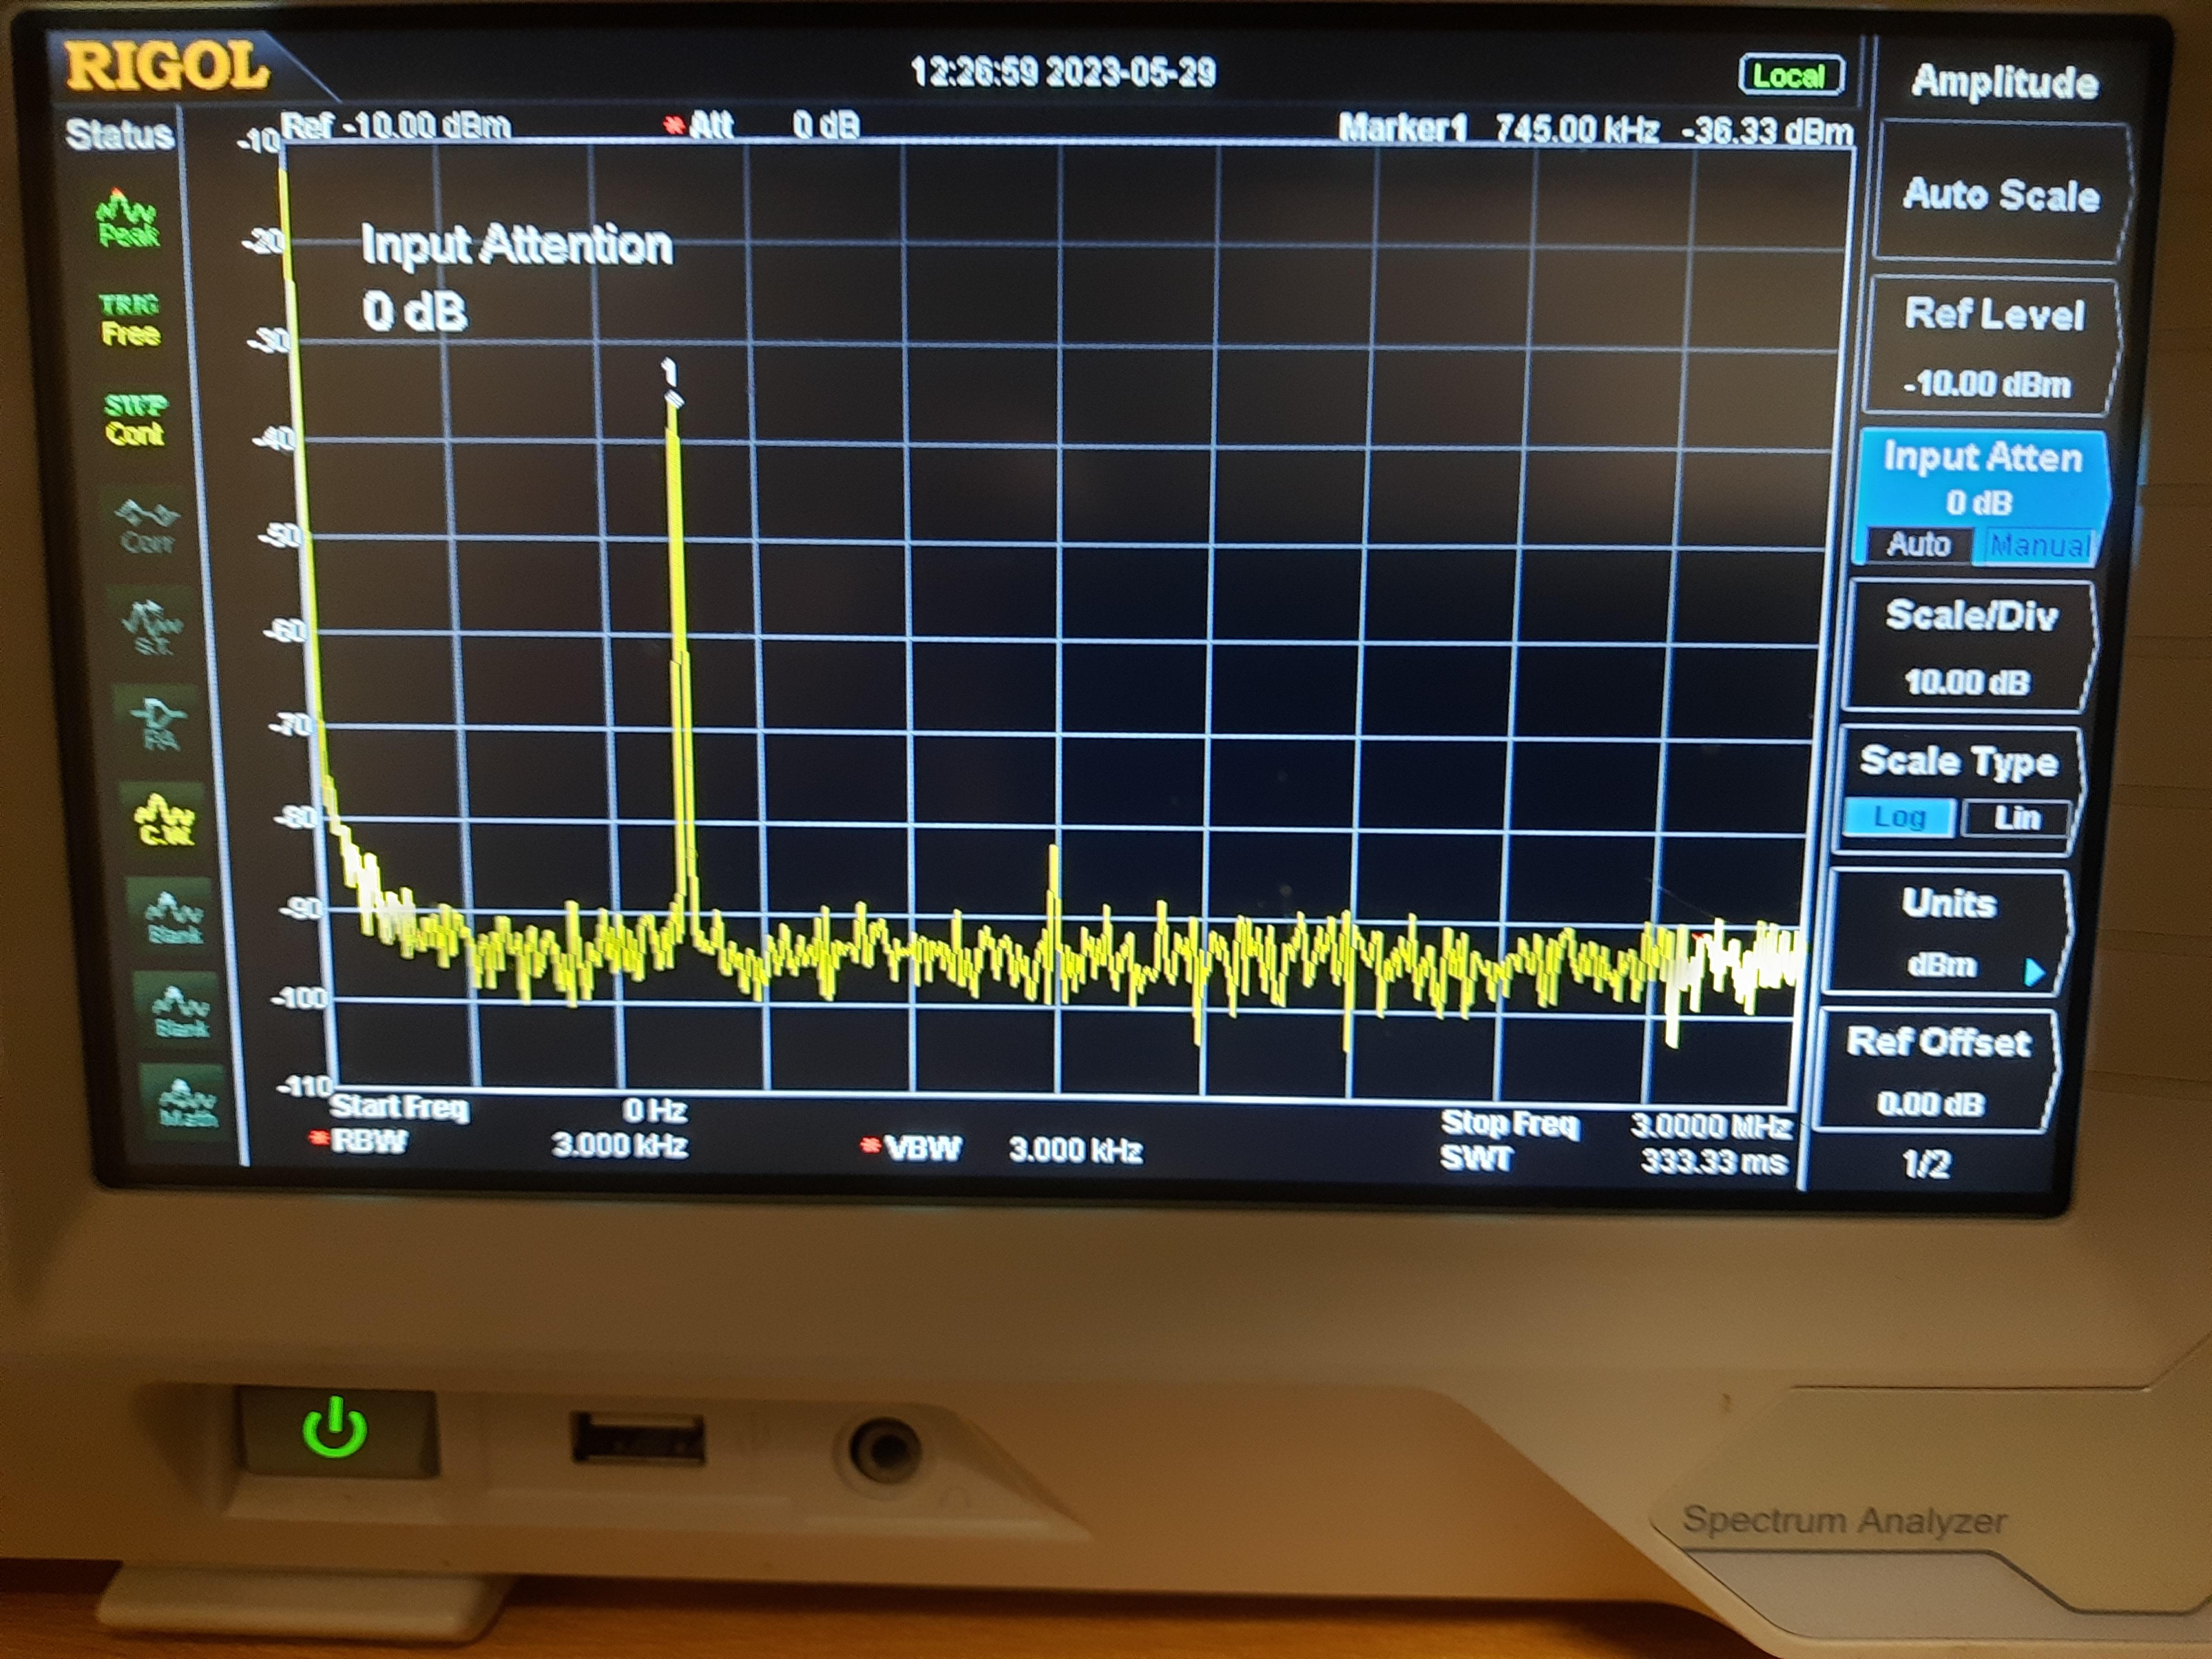This screenshot has width=2212, height=1659.
Task: Select Log scale type
Action: click(1898, 817)
